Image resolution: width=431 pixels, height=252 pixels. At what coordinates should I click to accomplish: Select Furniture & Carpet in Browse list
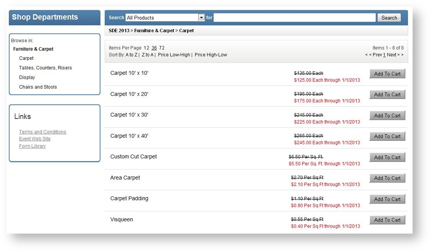click(x=33, y=49)
